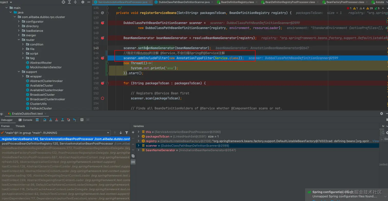Click the red error count indicator

coord(349,8)
